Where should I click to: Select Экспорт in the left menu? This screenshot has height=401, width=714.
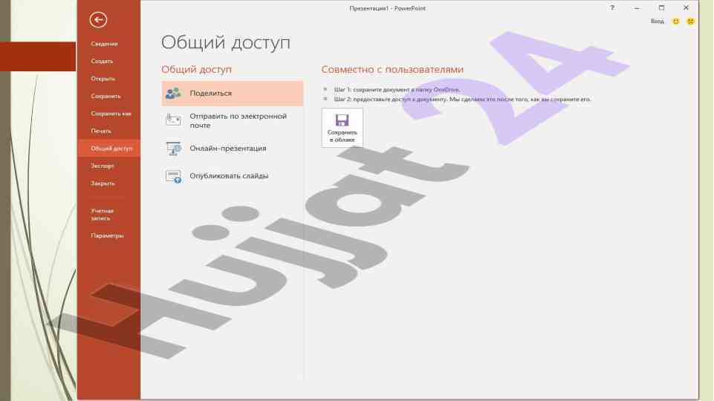(103, 166)
